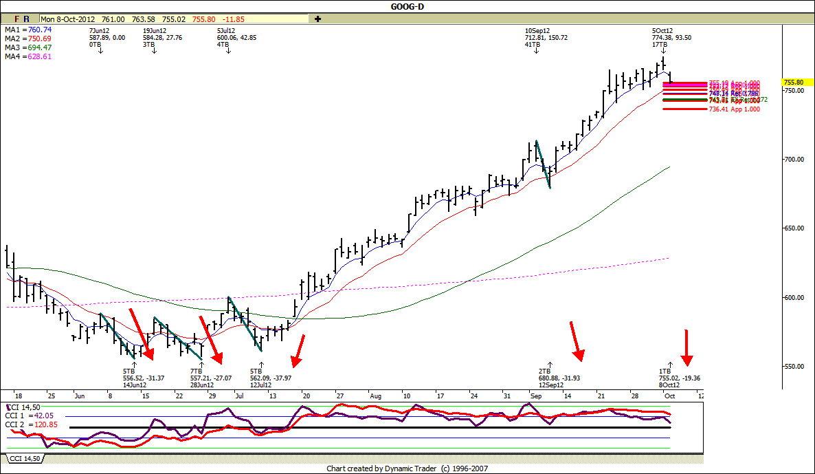Click the bar data field showing Mon 8-Oct-2012
This screenshot has height=474, width=815.
tap(174, 19)
